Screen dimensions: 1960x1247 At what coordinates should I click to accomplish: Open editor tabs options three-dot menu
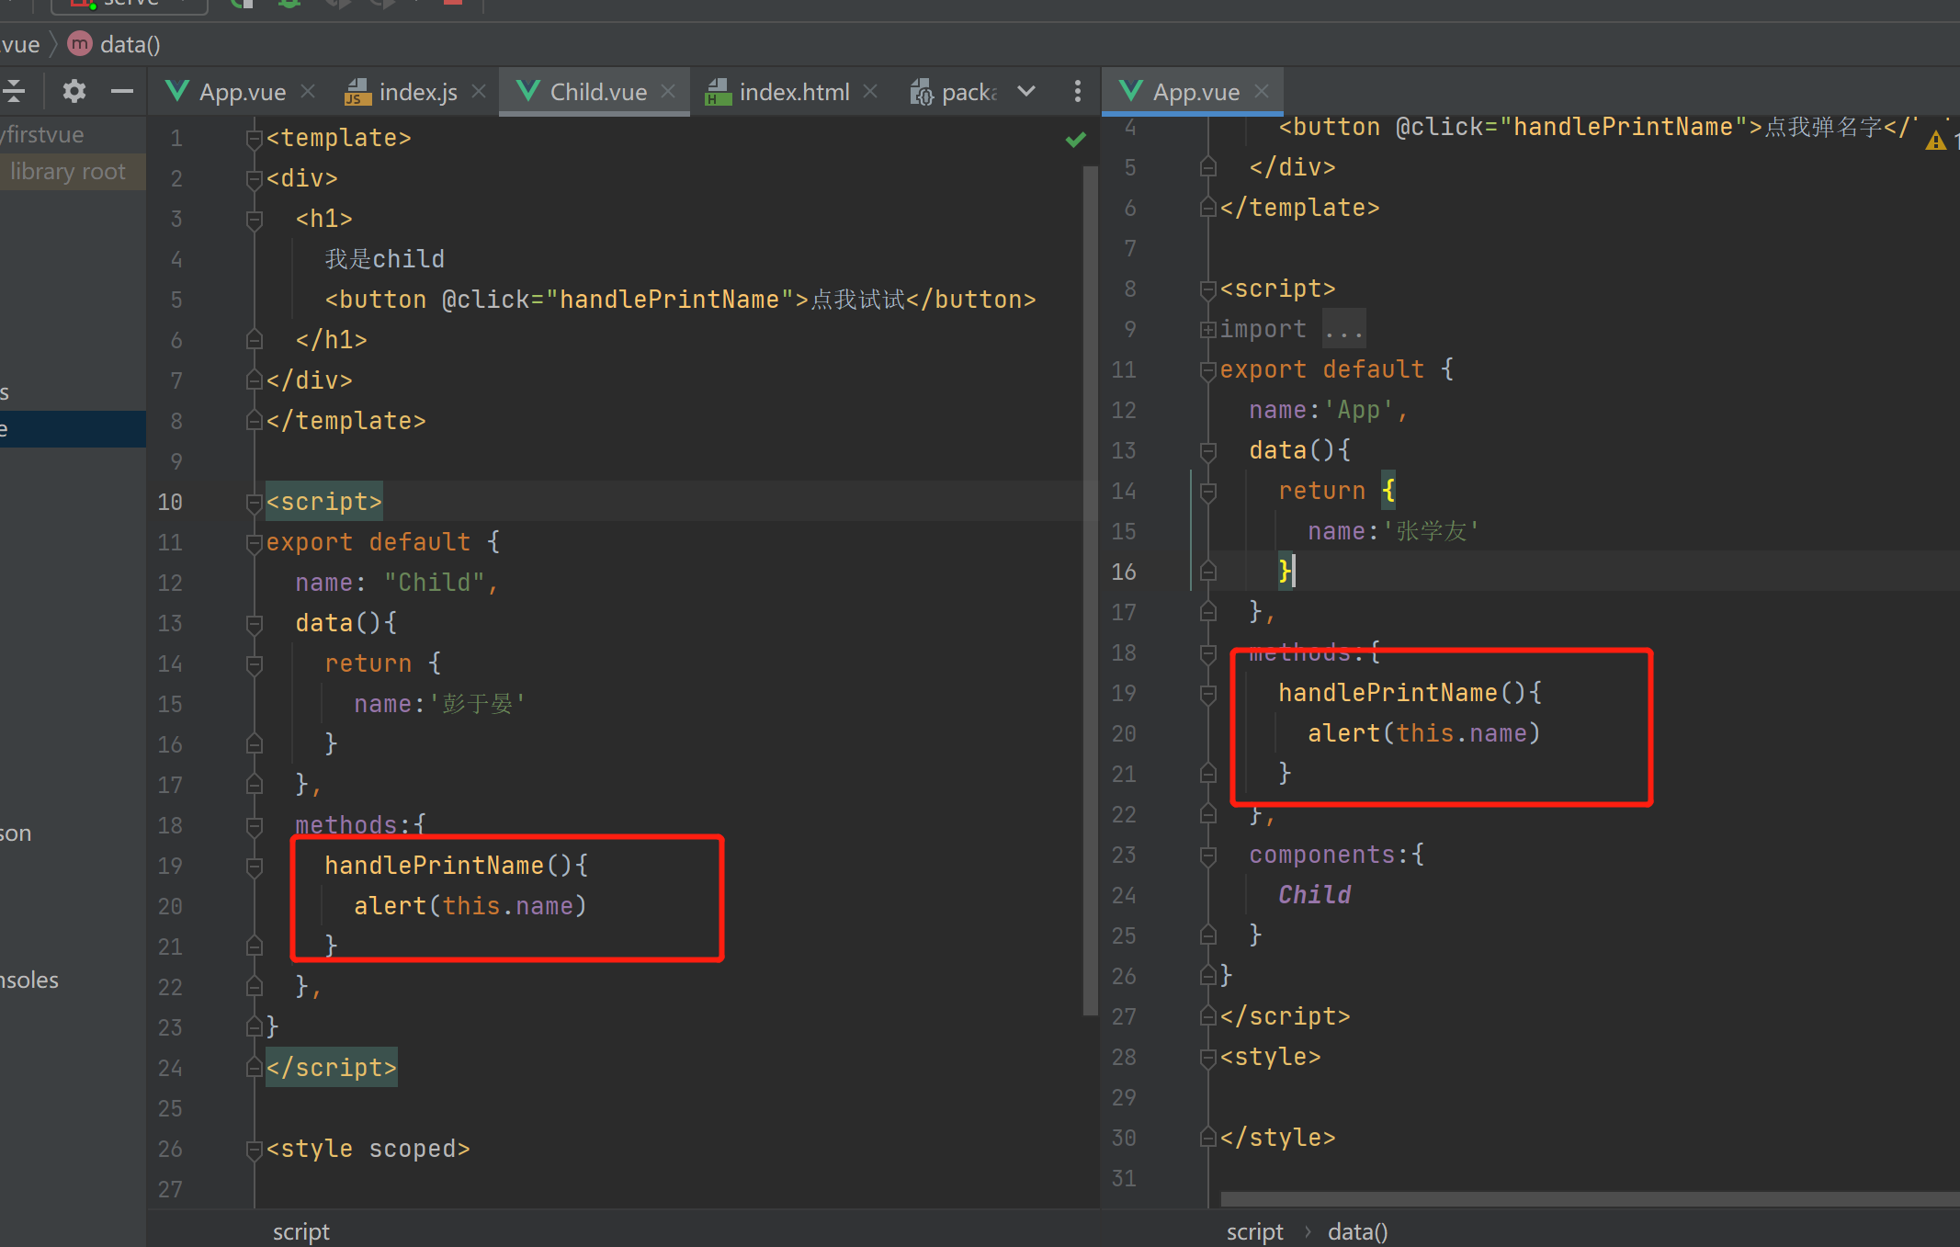1077,91
